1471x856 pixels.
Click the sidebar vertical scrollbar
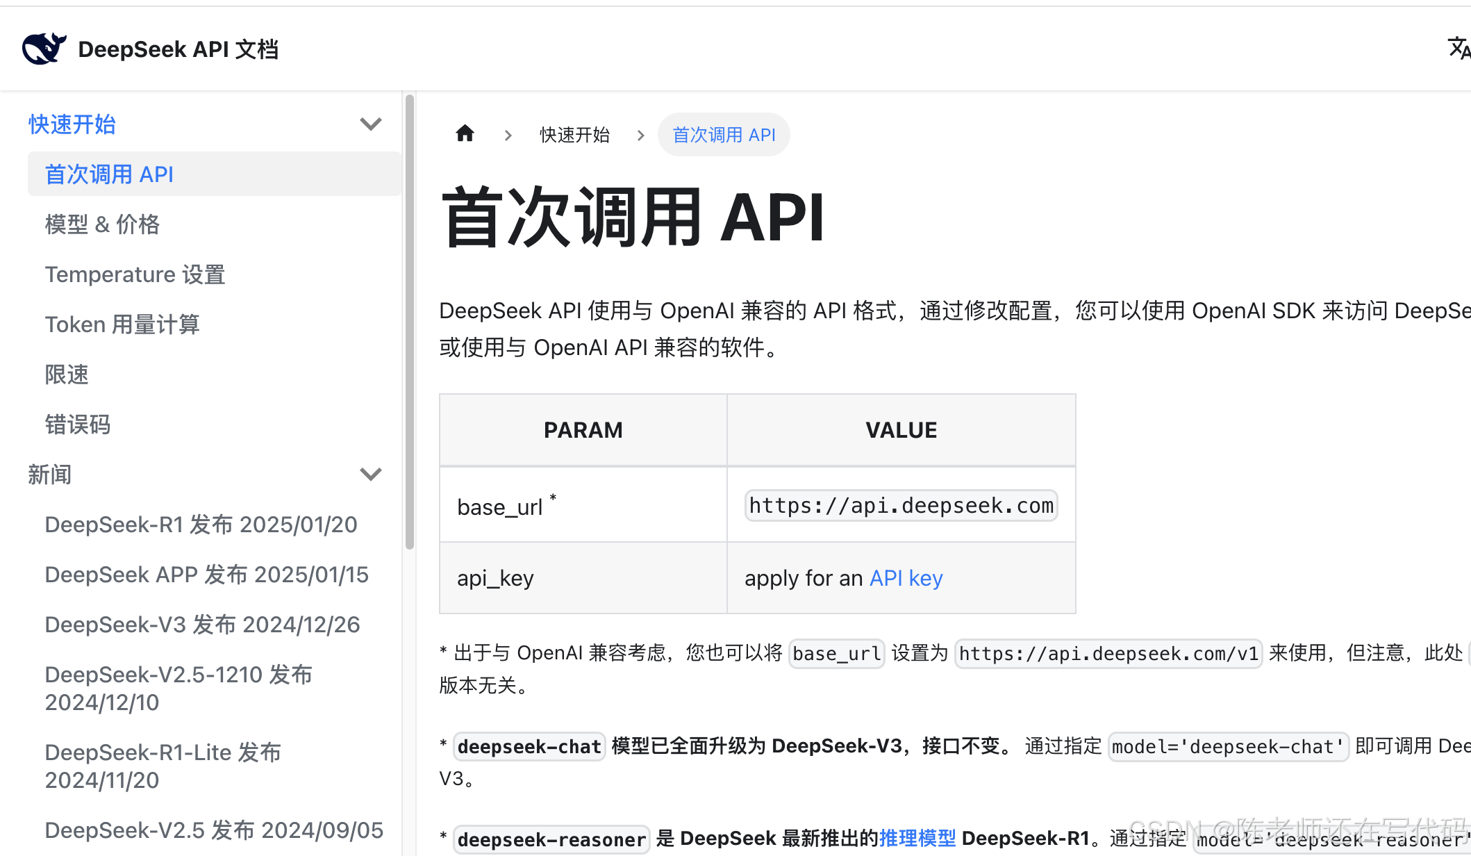(410, 323)
